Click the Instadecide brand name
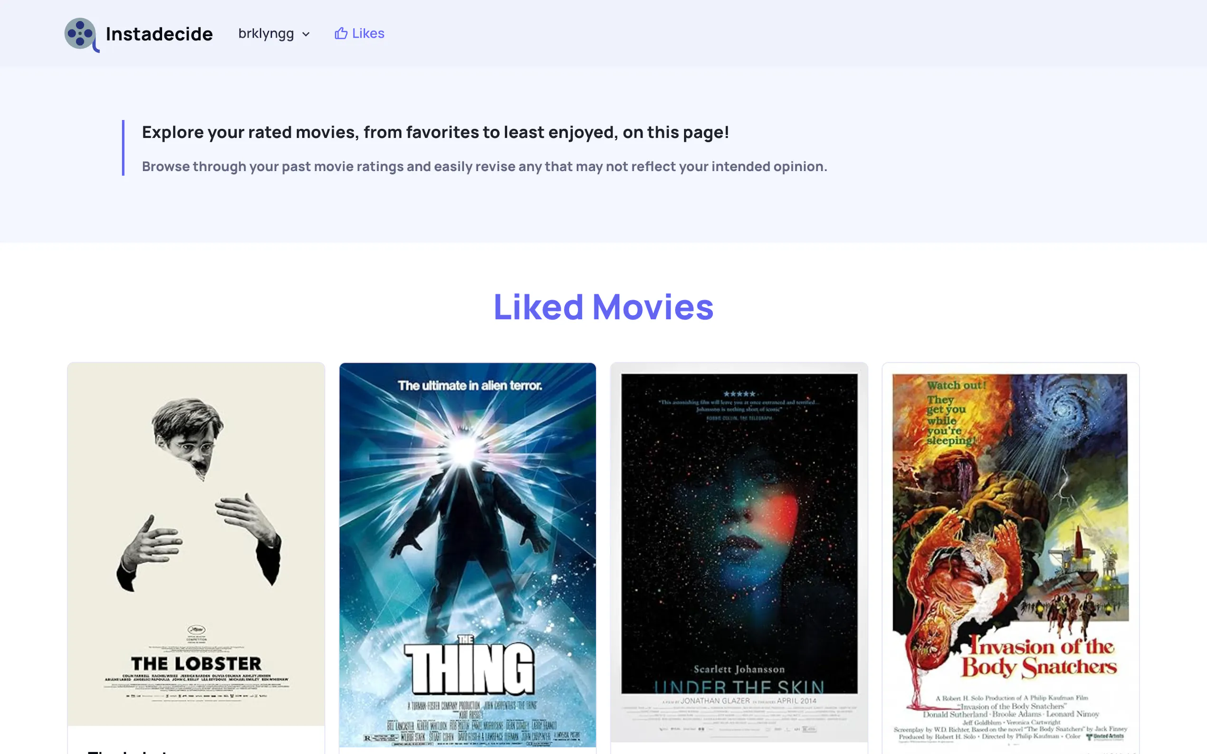 159,34
